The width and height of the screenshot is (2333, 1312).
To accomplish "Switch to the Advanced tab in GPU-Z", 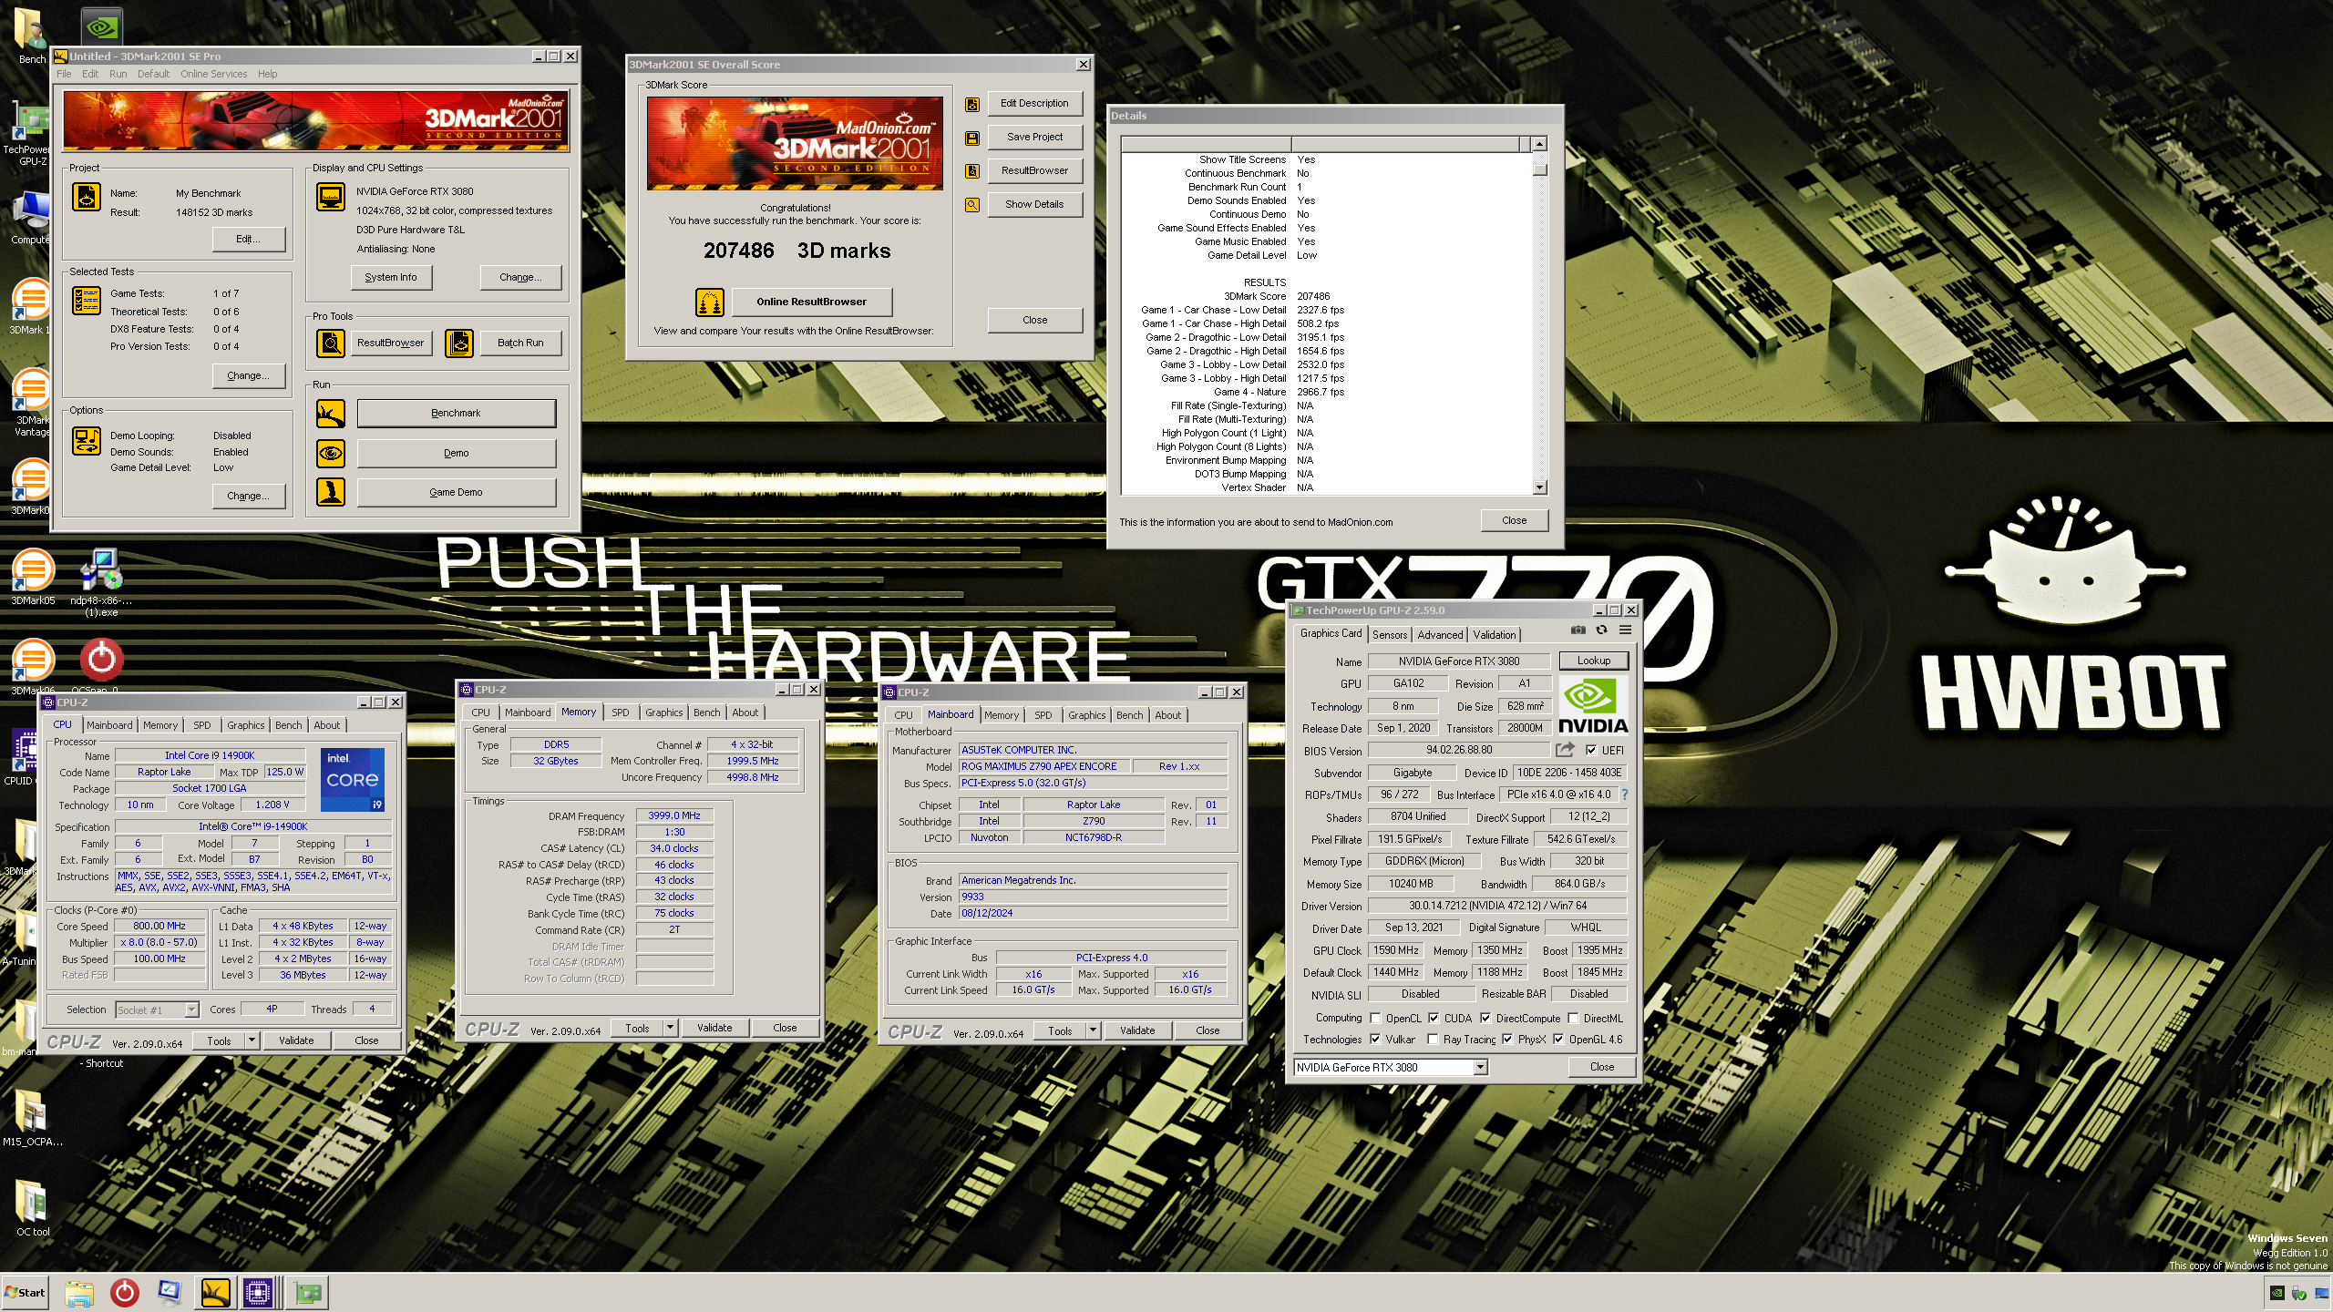I will 1440,635.
